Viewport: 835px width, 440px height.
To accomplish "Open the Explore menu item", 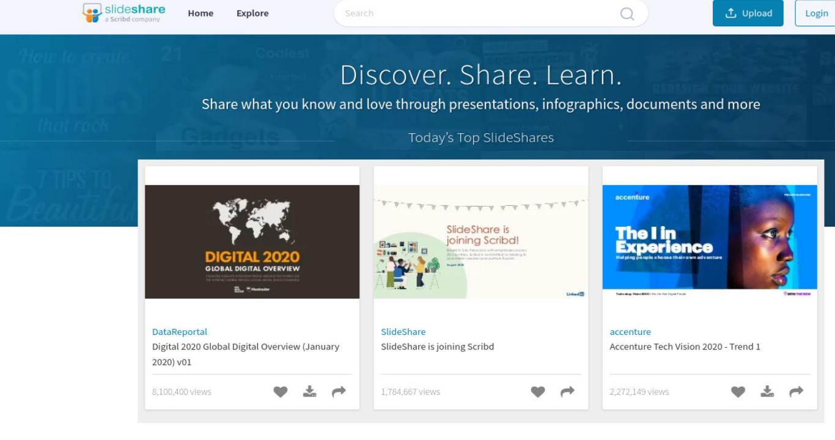I will tap(252, 13).
